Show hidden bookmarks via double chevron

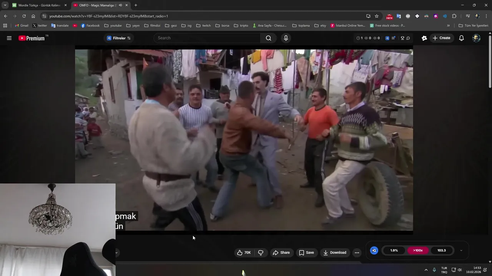pyautogui.click(x=448, y=26)
